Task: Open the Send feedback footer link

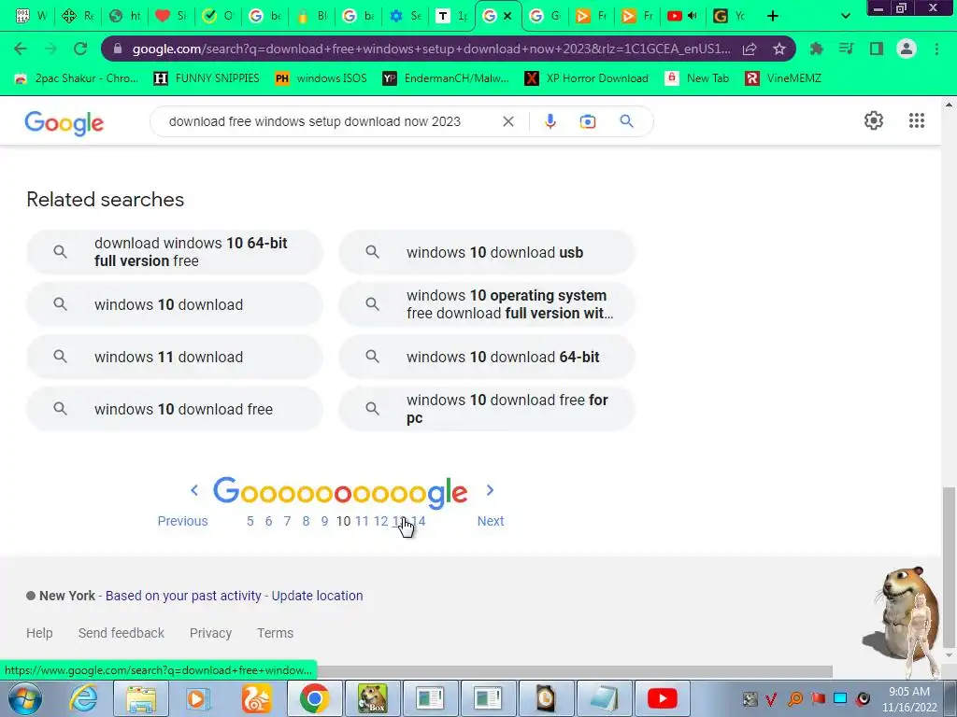Action: (x=121, y=633)
